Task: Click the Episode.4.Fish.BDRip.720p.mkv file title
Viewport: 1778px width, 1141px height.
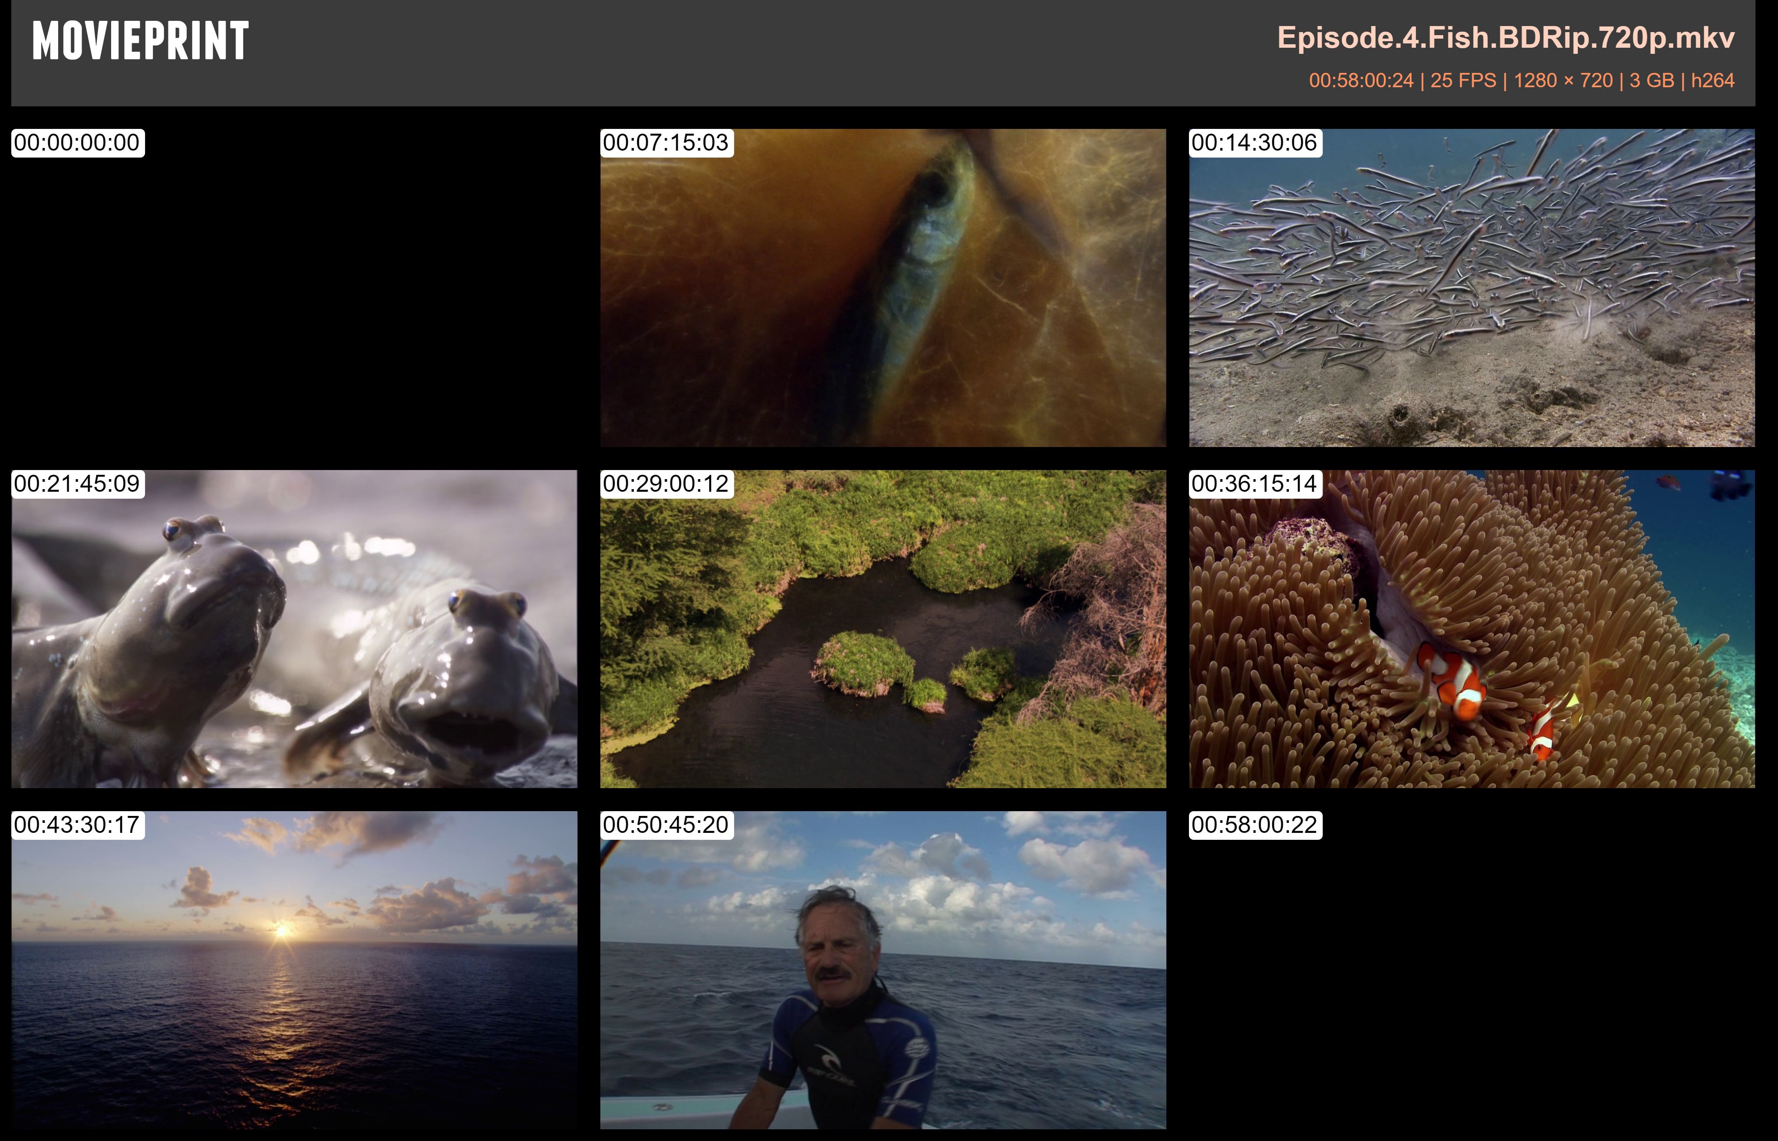Action: point(1505,38)
